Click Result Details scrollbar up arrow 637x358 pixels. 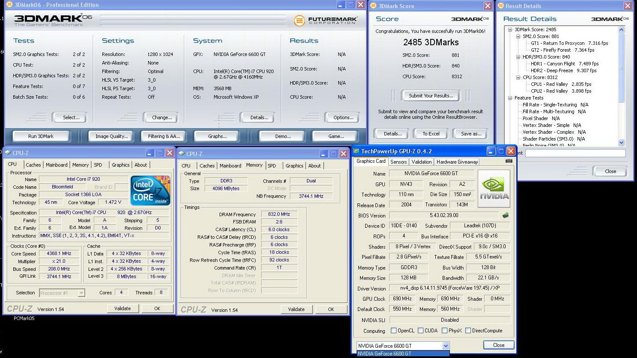tap(622, 30)
